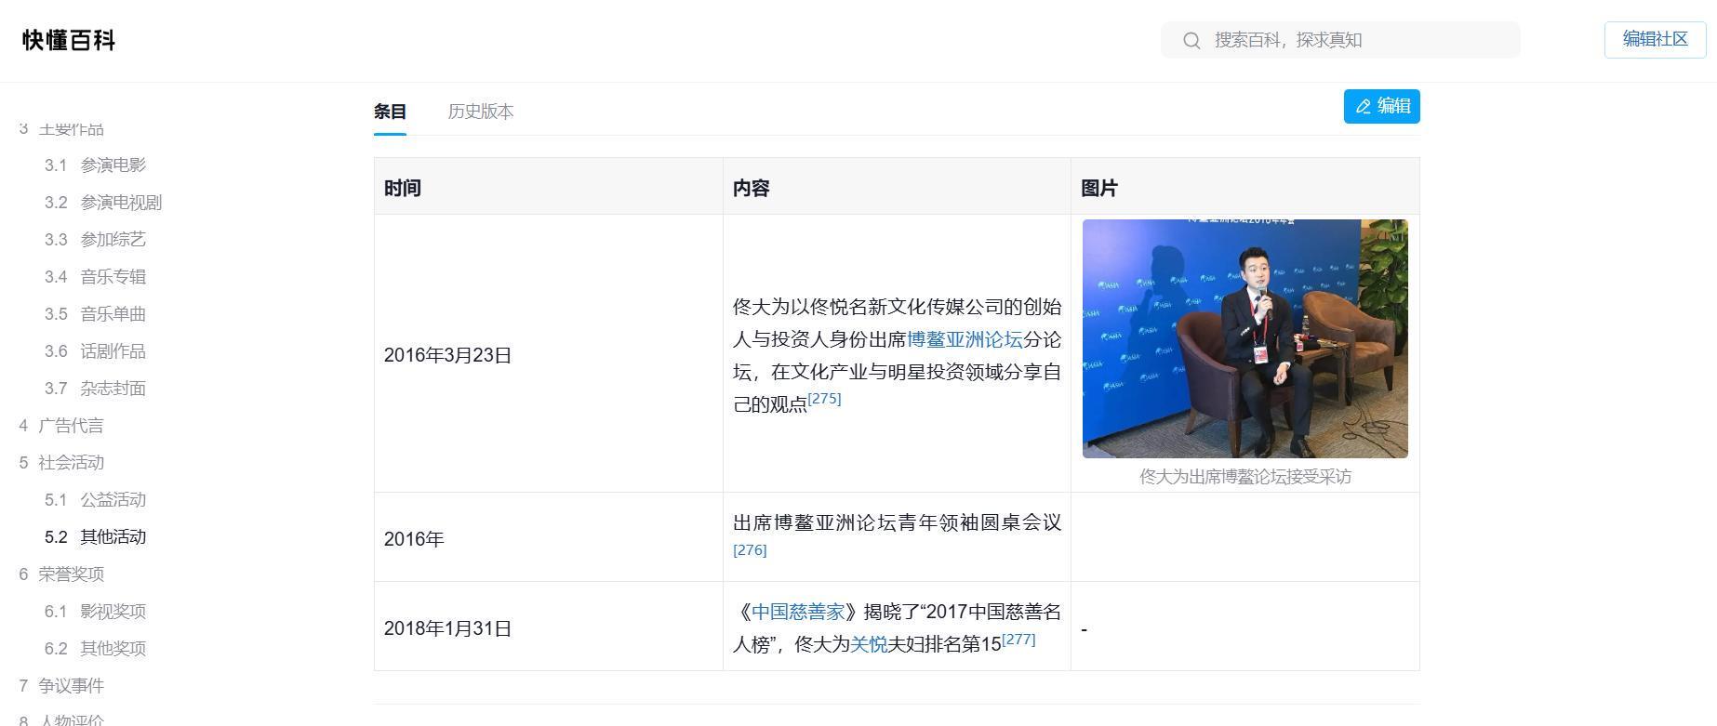Click the 快懂百科 site logo
This screenshot has width=1717, height=726.
[x=69, y=40]
